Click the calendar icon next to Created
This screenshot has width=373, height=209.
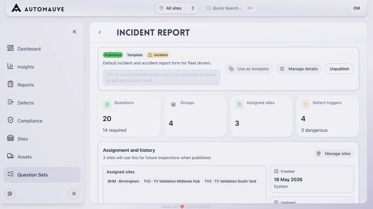coord(276,171)
